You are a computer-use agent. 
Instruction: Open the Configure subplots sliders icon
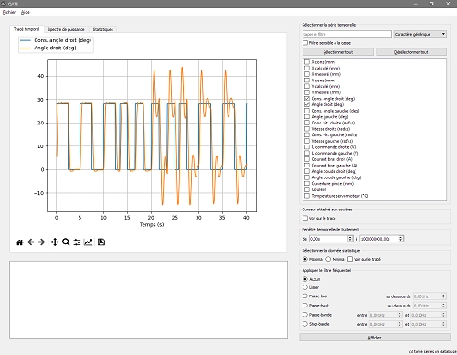pos(77,242)
